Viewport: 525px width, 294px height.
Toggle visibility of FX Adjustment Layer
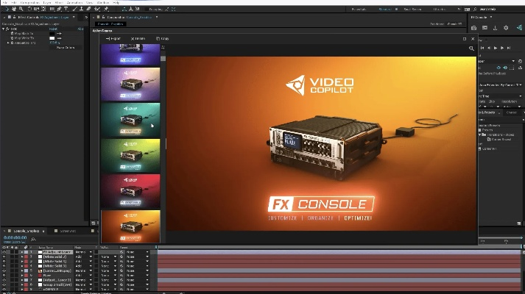tap(4, 251)
